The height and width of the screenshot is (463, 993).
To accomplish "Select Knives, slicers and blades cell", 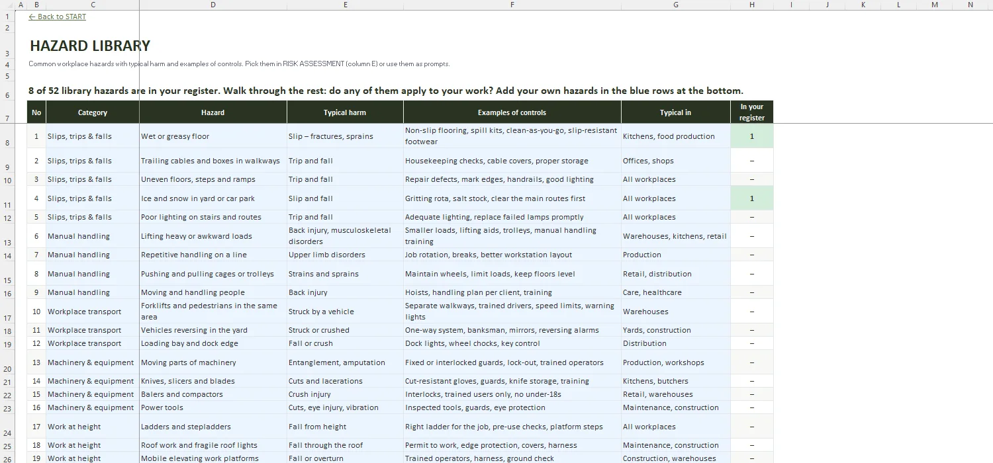I will (213, 381).
